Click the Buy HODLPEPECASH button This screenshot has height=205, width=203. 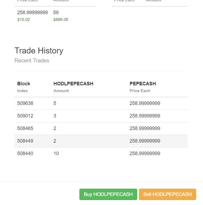point(108,194)
